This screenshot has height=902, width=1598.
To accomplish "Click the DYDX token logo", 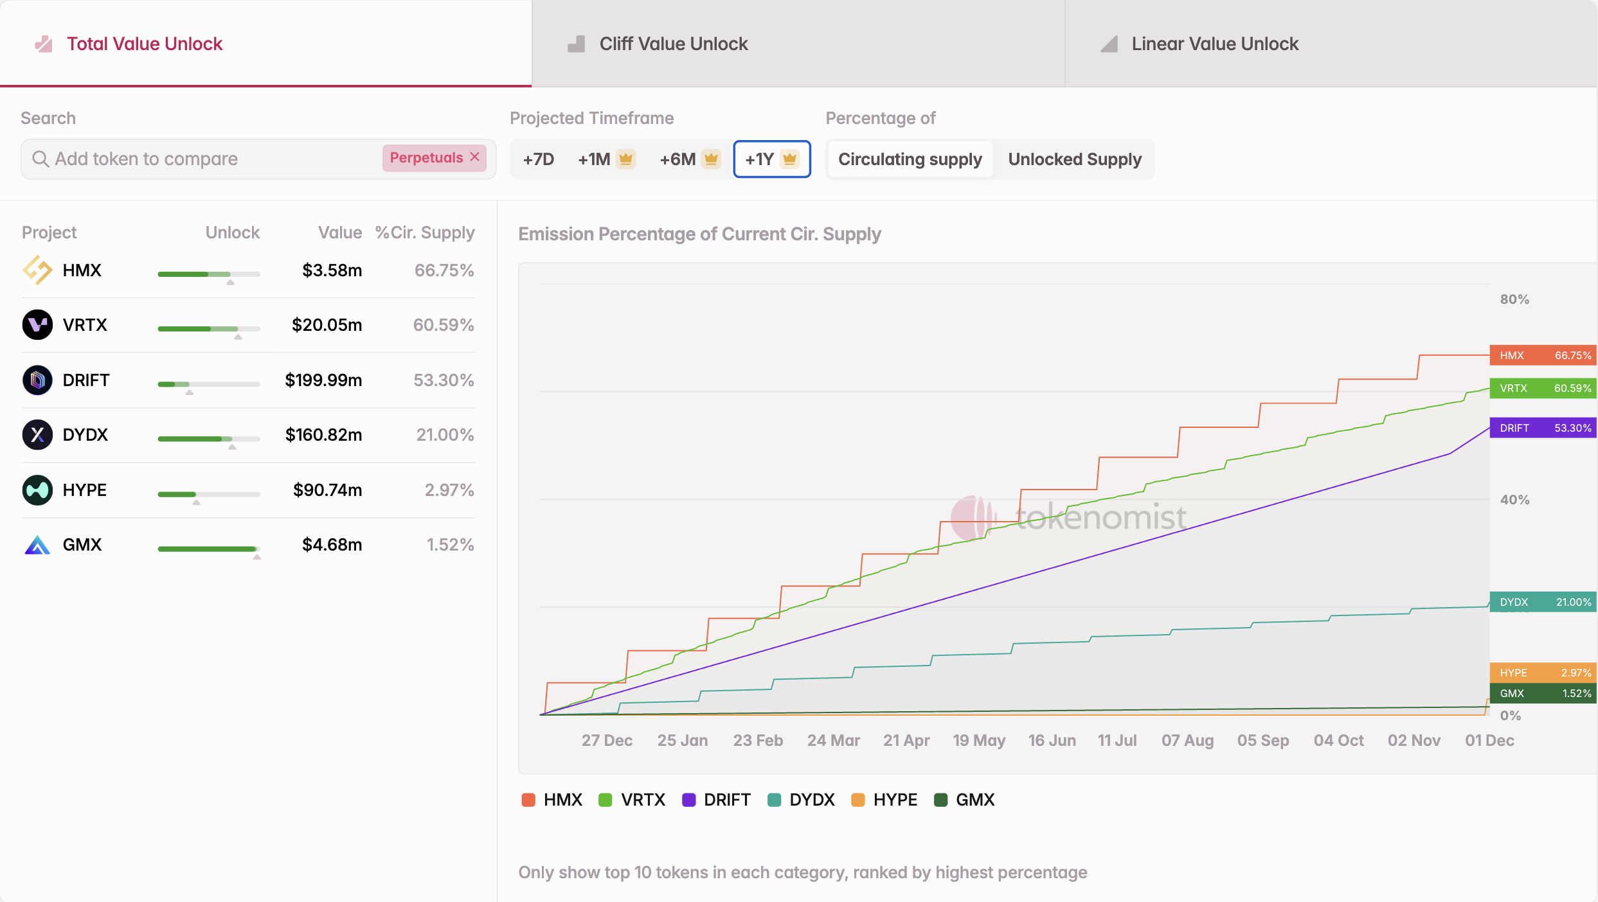I will pos(37,435).
